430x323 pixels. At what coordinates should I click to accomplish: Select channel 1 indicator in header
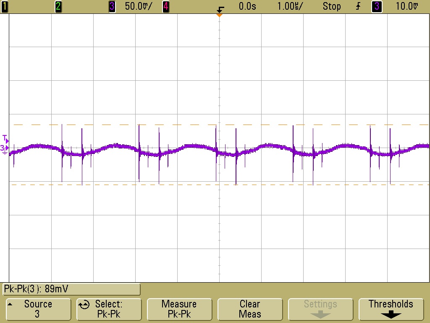point(5,7)
